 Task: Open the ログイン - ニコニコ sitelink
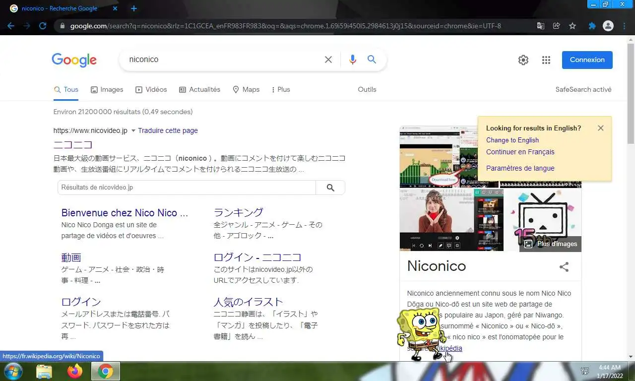tap(257, 257)
